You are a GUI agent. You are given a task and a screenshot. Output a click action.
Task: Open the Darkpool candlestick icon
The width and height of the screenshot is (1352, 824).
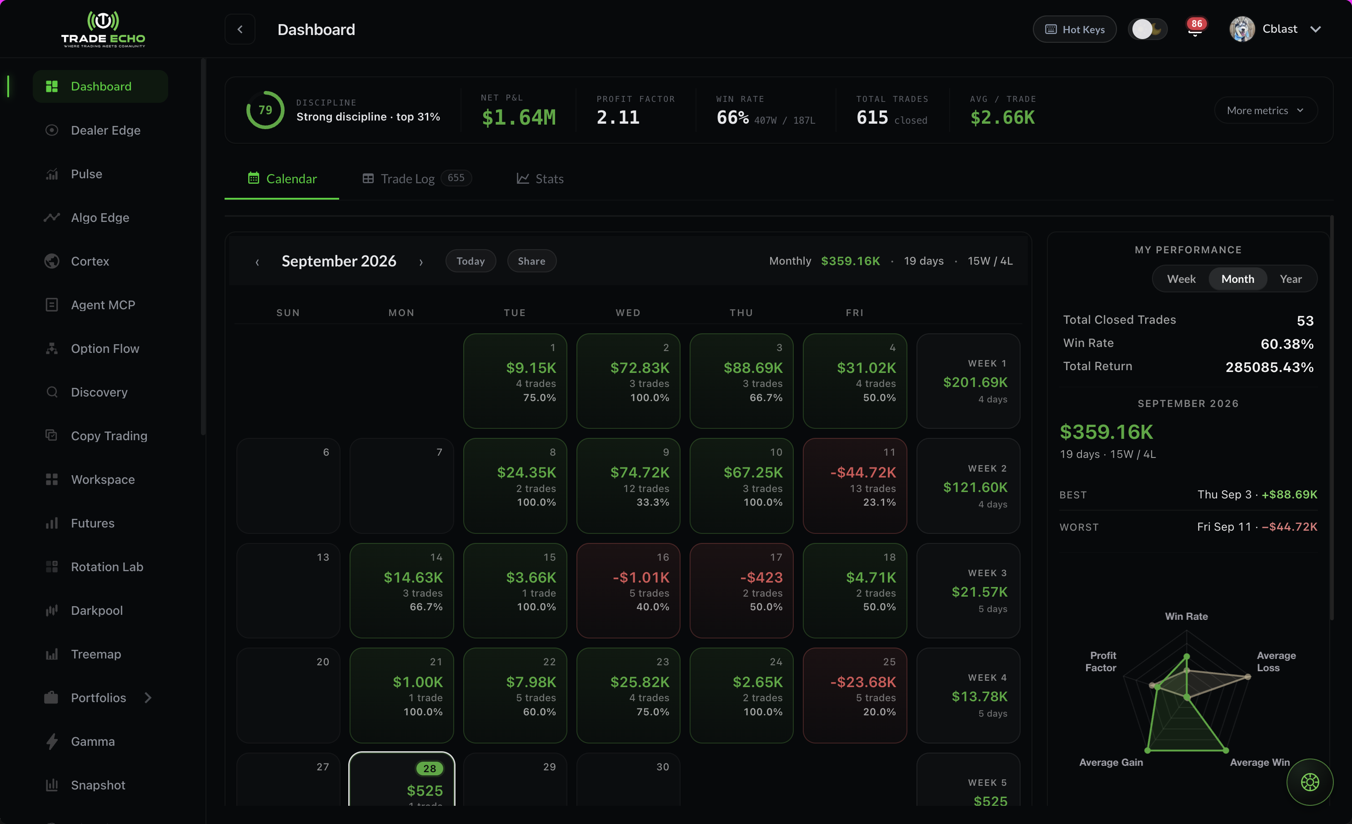click(51, 610)
